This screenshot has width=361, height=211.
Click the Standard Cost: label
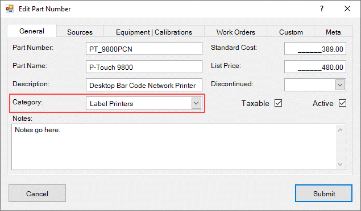tap(234, 48)
